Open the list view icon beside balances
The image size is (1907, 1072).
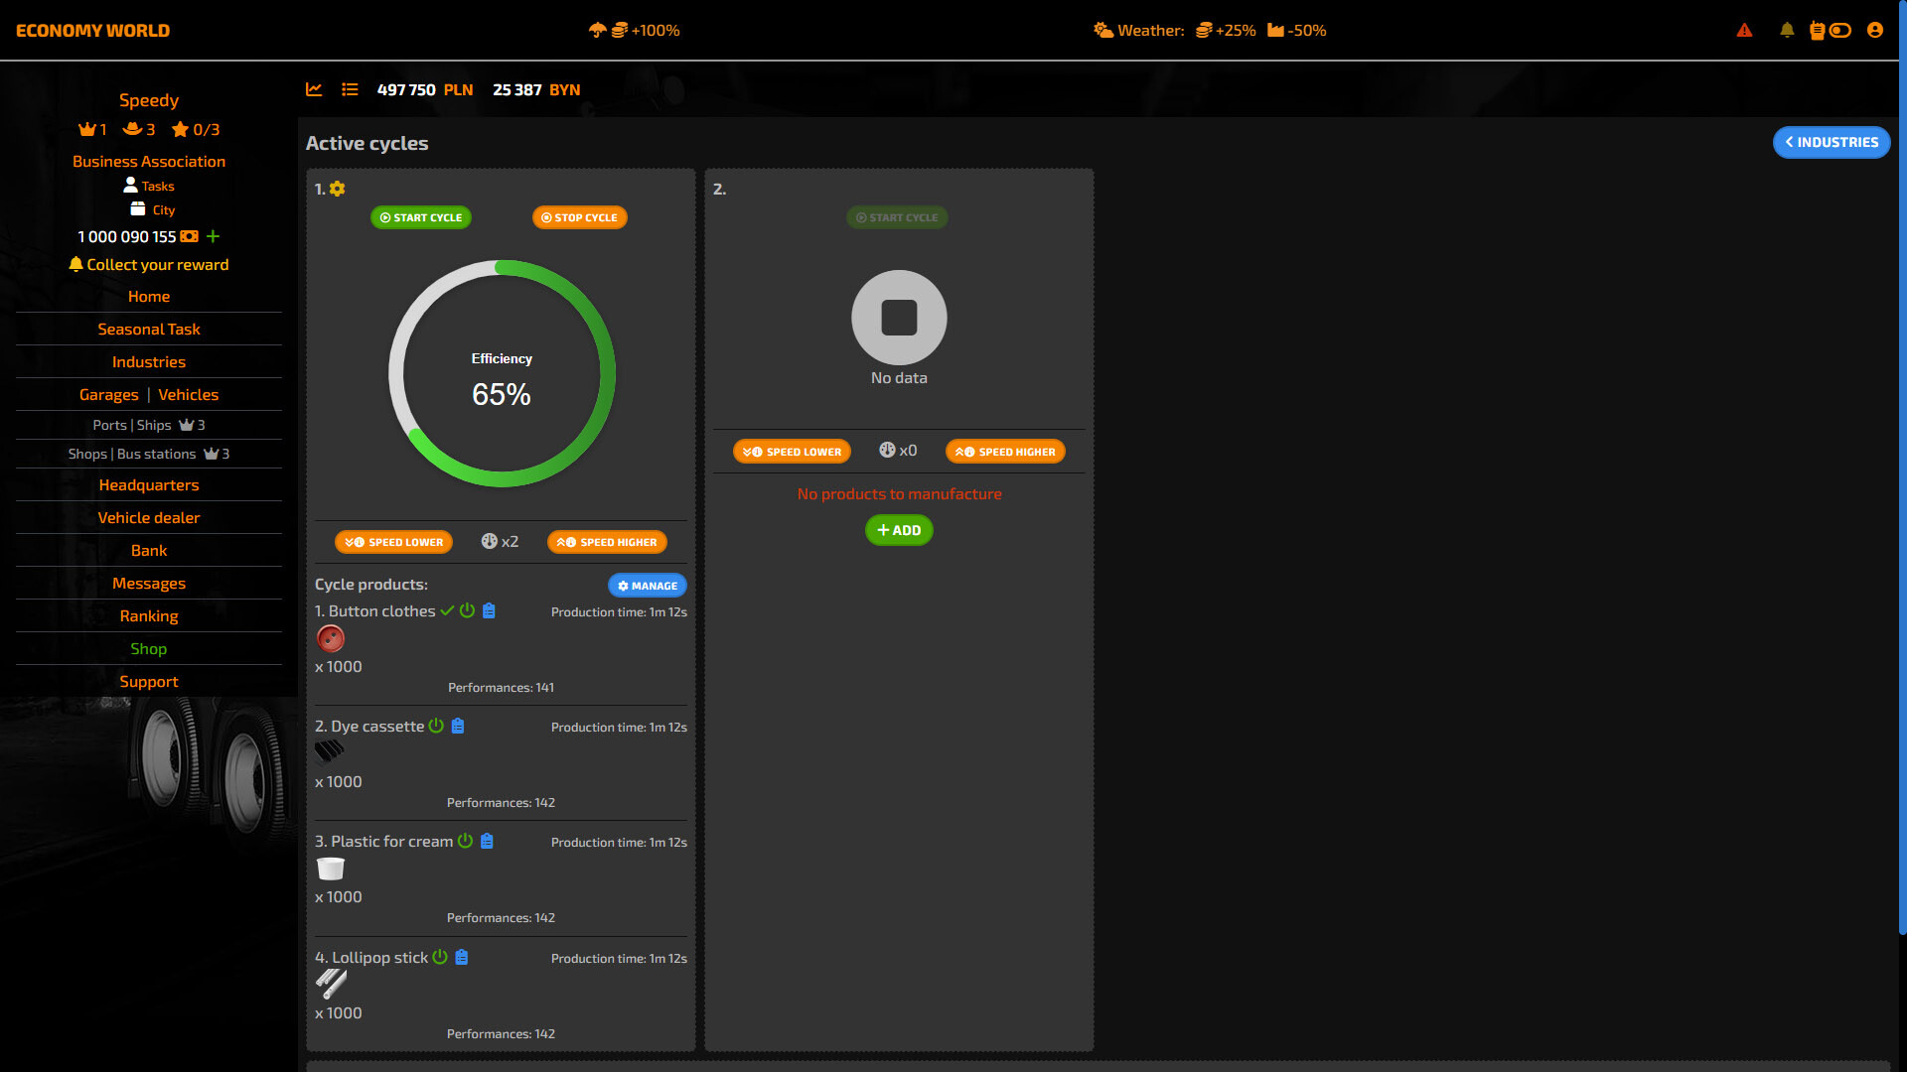350,89
